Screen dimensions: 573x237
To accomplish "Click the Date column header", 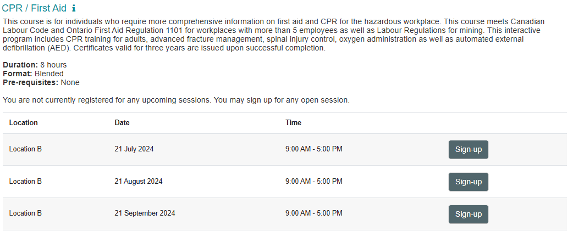I will [122, 123].
